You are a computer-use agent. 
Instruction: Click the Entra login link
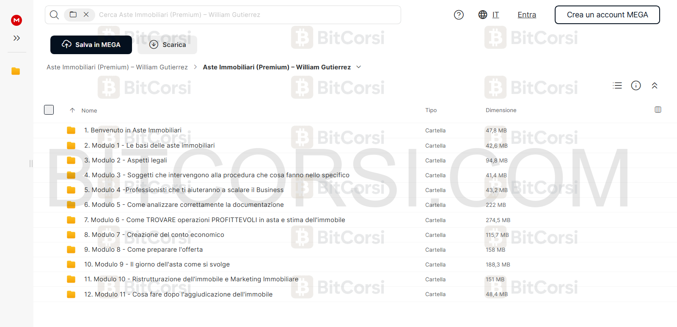527,15
